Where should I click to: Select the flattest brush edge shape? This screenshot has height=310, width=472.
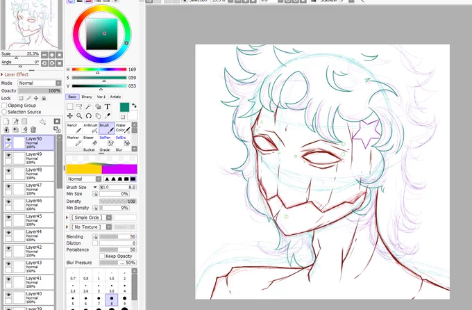pos(133,179)
